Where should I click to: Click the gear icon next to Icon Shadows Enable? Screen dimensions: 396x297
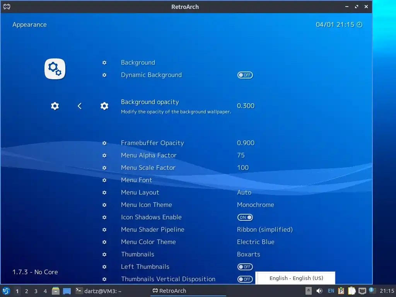pyautogui.click(x=104, y=217)
